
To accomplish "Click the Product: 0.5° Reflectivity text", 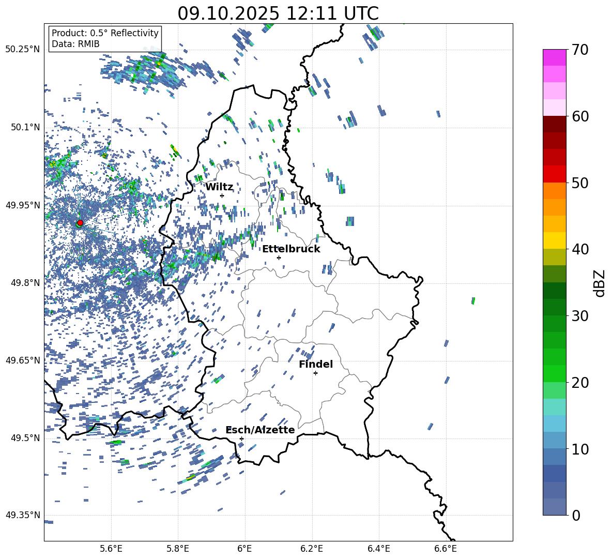I will pyautogui.click(x=105, y=33).
